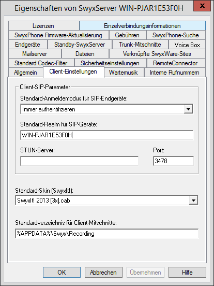Viewport: 214px width, 286px height.
Task: Expand the Standard-Anmeldemodus dropdown arrow
Action: coord(188,109)
